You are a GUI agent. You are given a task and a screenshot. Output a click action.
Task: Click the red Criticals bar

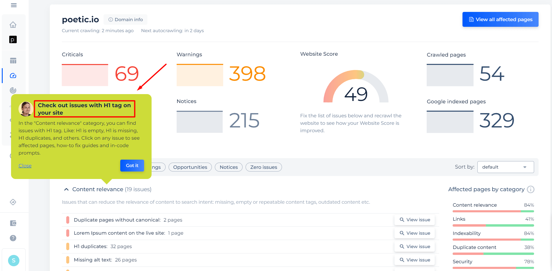(85, 75)
